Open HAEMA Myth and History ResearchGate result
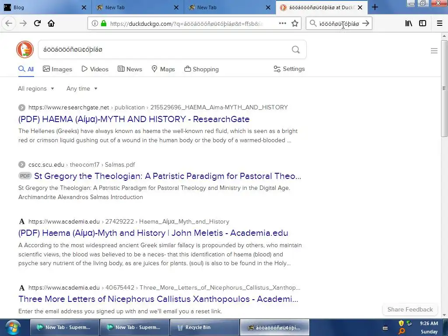Viewport: 448px width, 336px height. 134,119
